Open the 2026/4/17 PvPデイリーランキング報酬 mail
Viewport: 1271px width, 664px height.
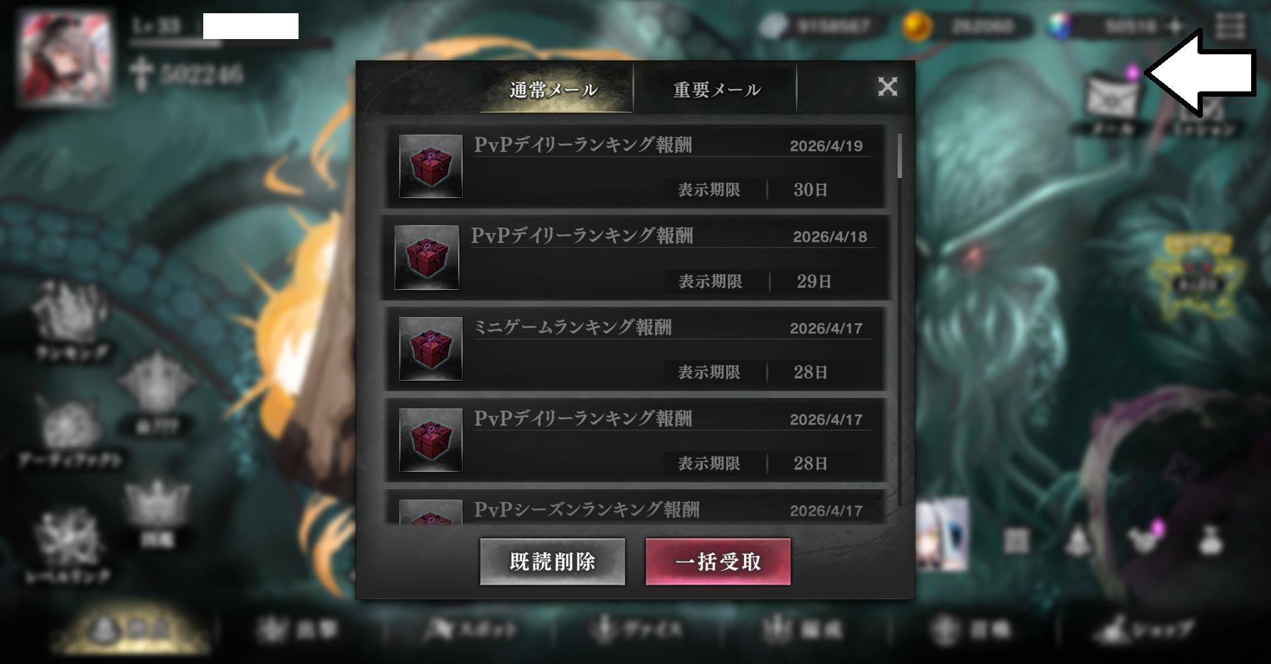point(635,440)
